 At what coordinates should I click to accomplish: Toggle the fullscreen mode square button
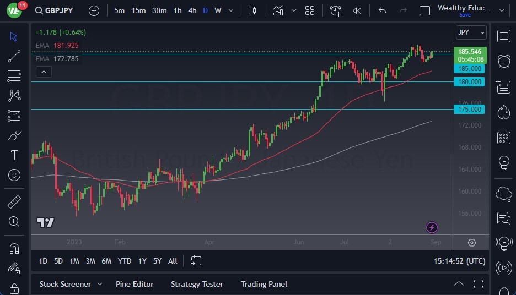click(x=424, y=10)
